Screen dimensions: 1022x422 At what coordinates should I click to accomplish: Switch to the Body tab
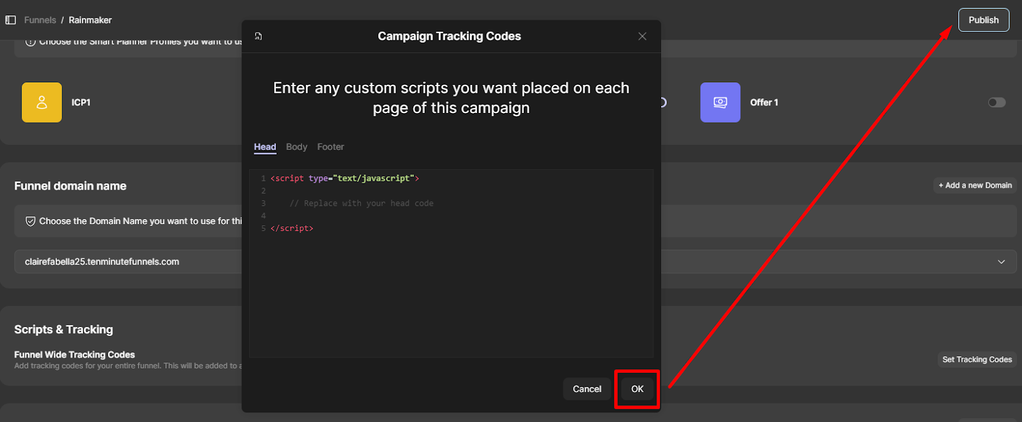[296, 147]
